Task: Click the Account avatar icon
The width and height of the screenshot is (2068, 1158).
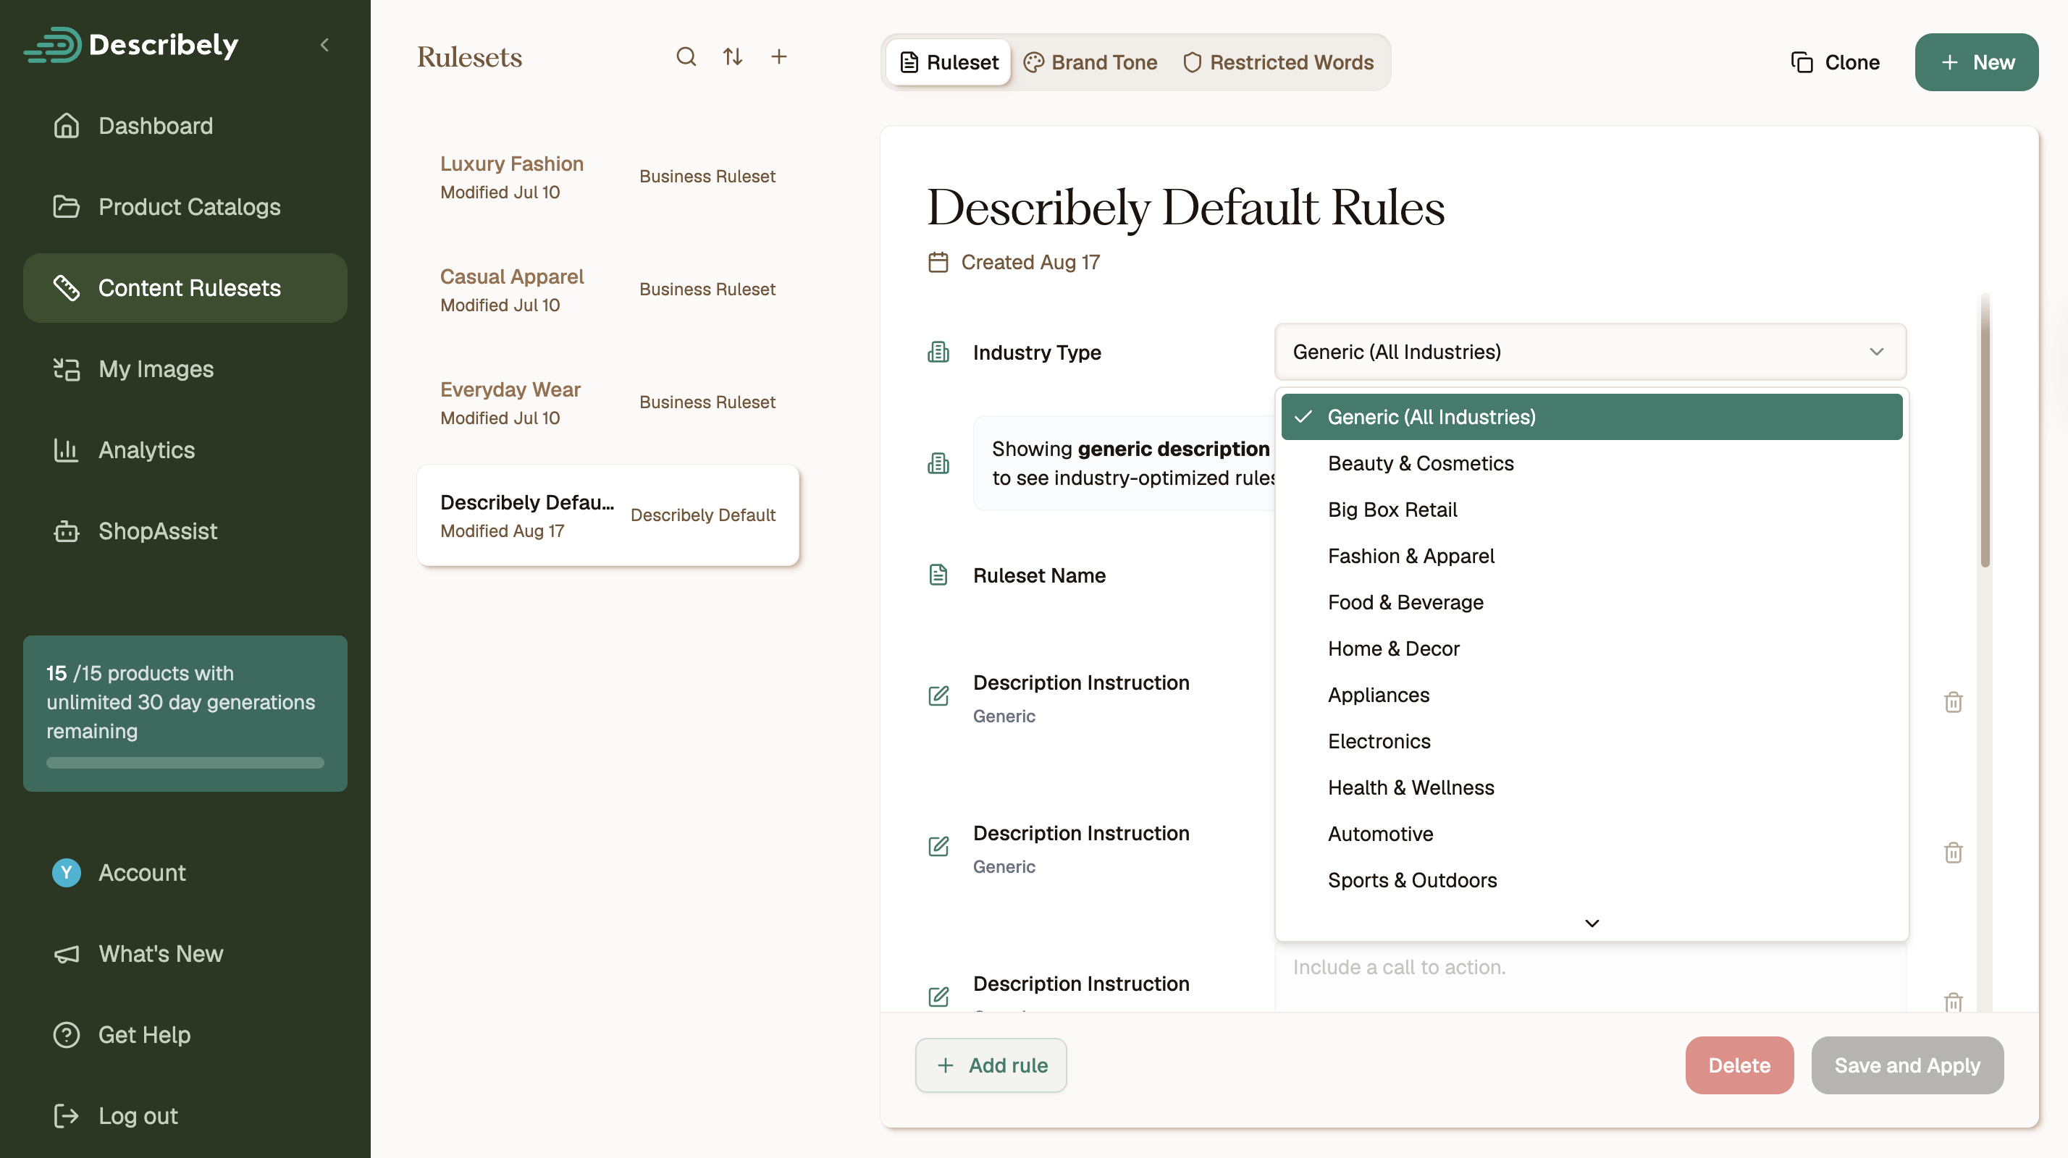Action: (67, 873)
